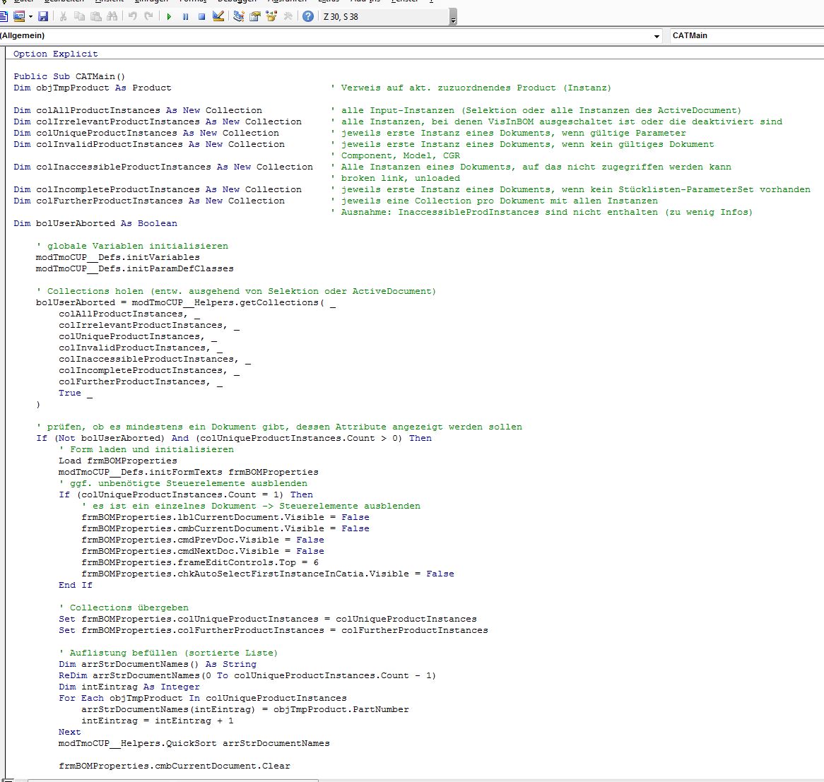Image resolution: width=824 pixels, height=782 pixels.
Task: Click the Toolbox hammer and wrench icon
Action: (288, 16)
